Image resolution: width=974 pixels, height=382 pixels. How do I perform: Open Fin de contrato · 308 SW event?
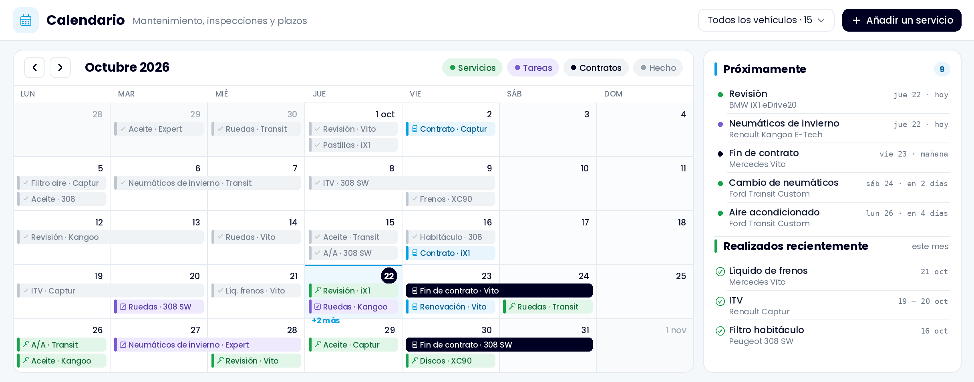pyautogui.click(x=499, y=345)
